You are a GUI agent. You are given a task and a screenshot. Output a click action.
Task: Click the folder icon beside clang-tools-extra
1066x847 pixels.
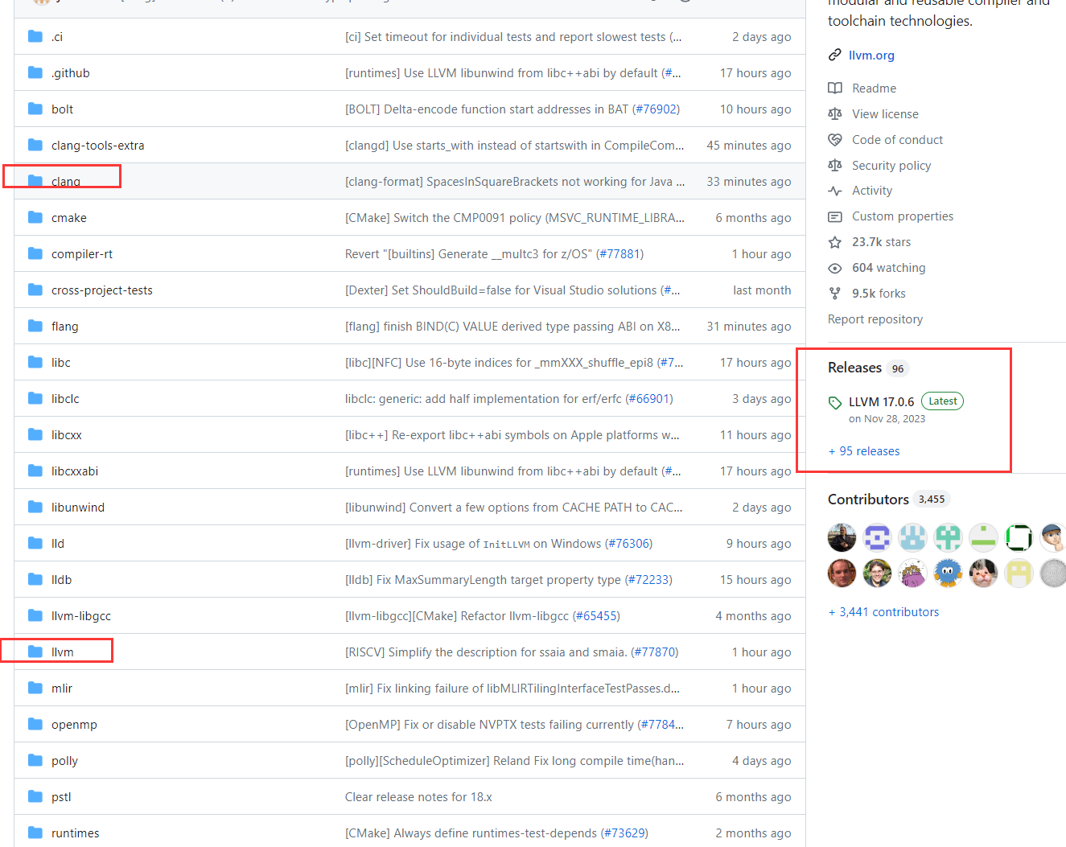(35, 145)
